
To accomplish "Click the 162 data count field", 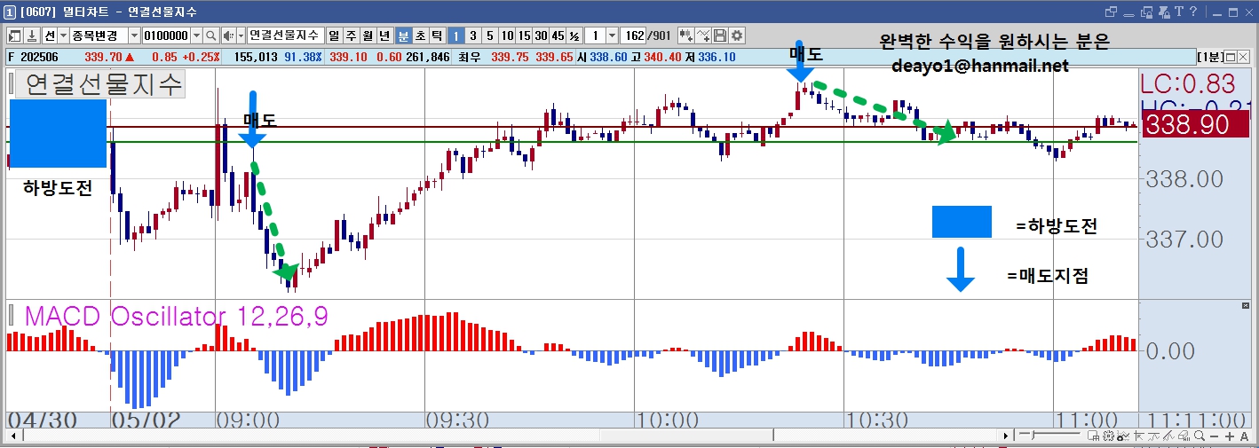I will click(633, 35).
